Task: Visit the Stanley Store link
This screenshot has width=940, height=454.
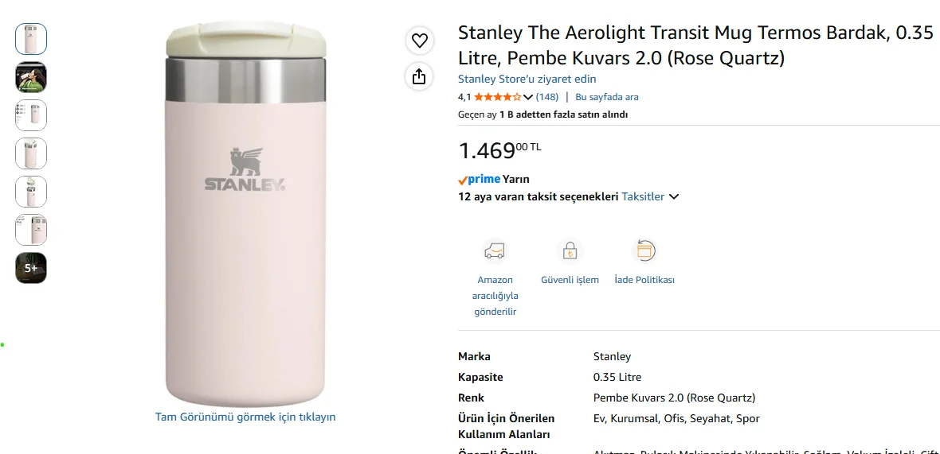Action: click(x=527, y=79)
